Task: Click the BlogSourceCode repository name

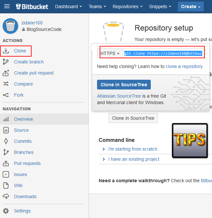Action: tap(44, 29)
